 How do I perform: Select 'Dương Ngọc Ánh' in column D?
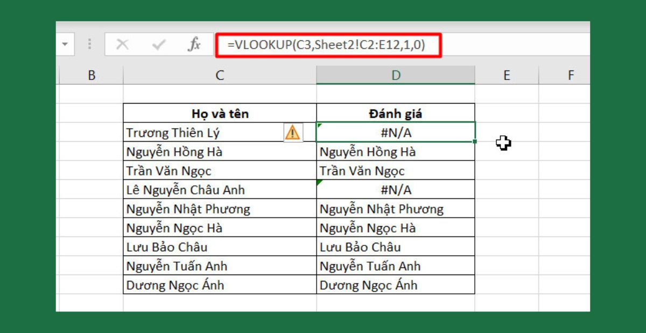point(396,285)
